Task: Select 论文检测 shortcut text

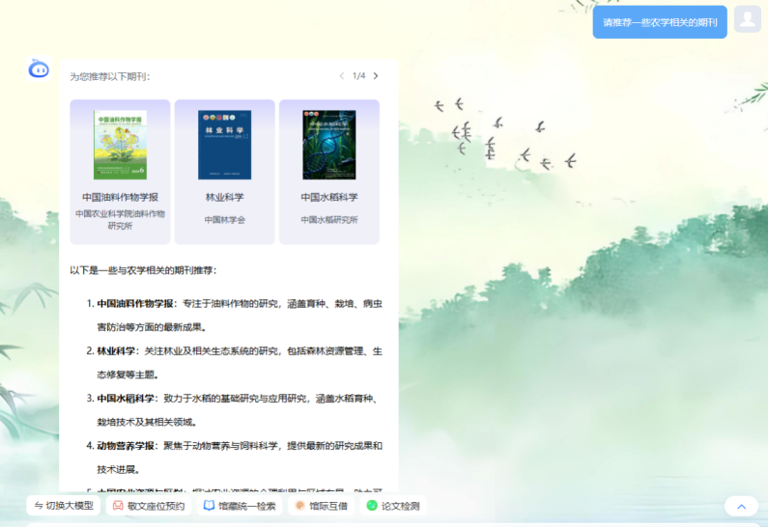Action: point(400,506)
